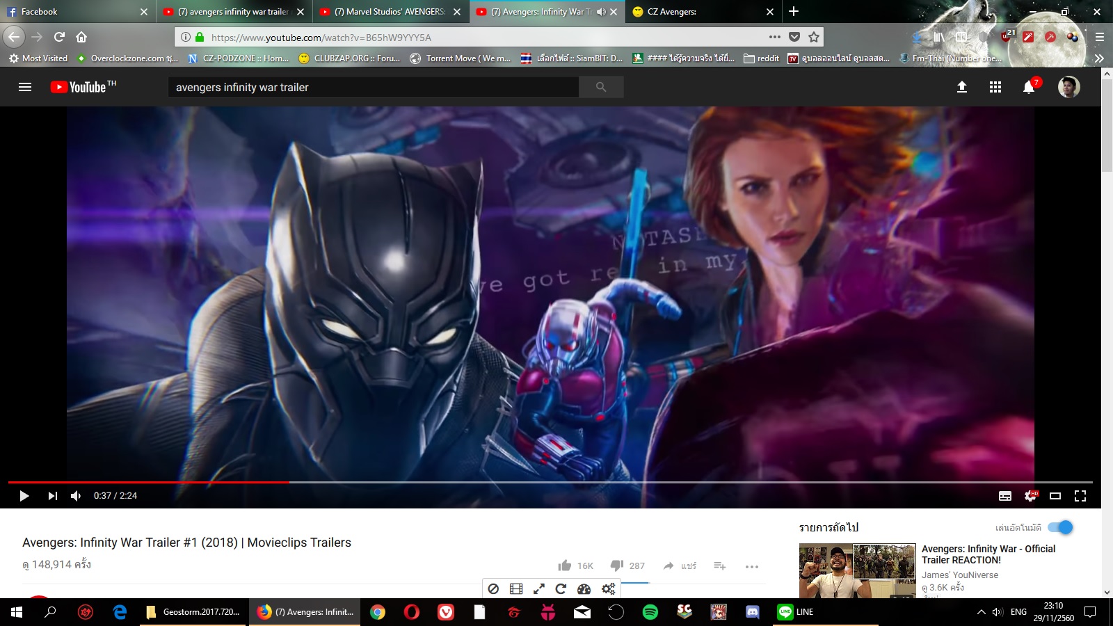
Task: Click the block icon in extension toolbar
Action: [x=493, y=589]
